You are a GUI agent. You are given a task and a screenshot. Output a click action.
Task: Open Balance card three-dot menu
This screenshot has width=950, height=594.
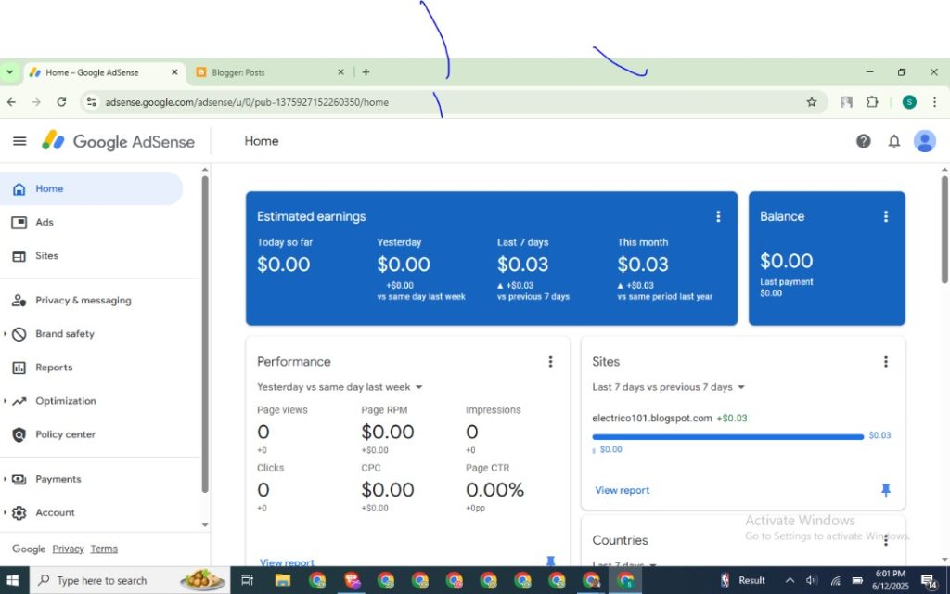point(885,216)
